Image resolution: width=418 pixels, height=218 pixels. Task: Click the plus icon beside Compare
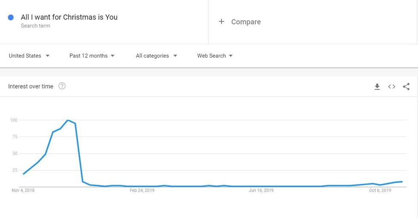tap(221, 22)
